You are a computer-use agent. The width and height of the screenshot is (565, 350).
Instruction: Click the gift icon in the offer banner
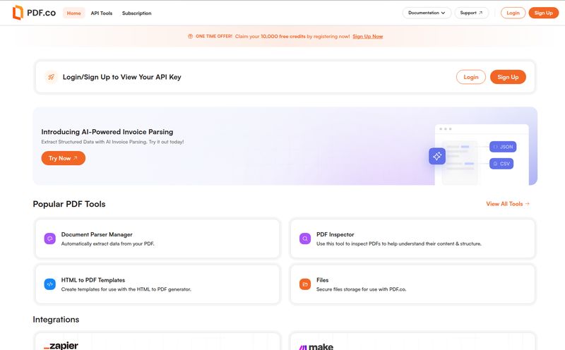click(x=190, y=37)
